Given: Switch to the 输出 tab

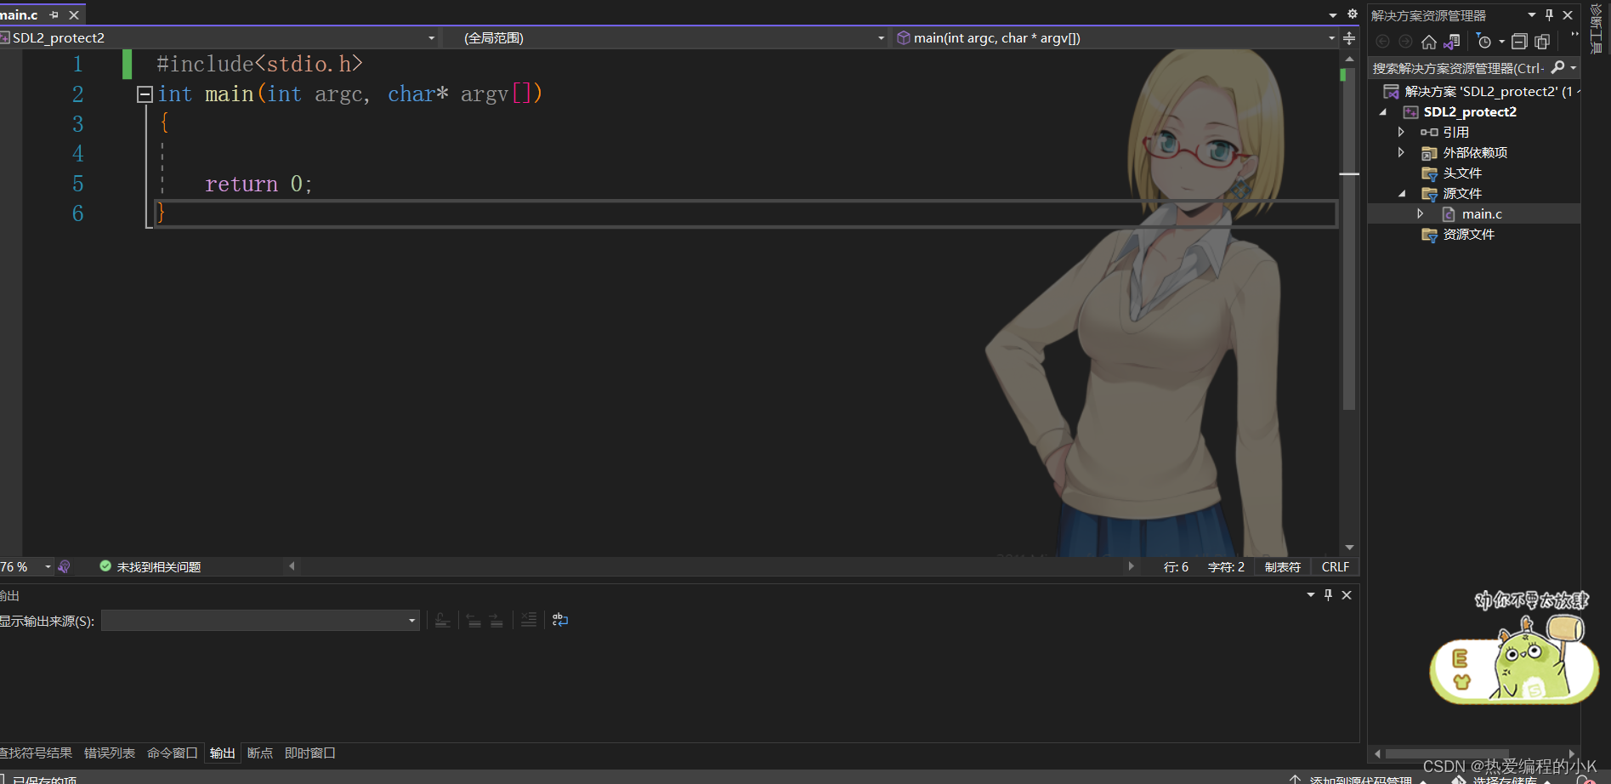Looking at the screenshot, I should point(222,753).
